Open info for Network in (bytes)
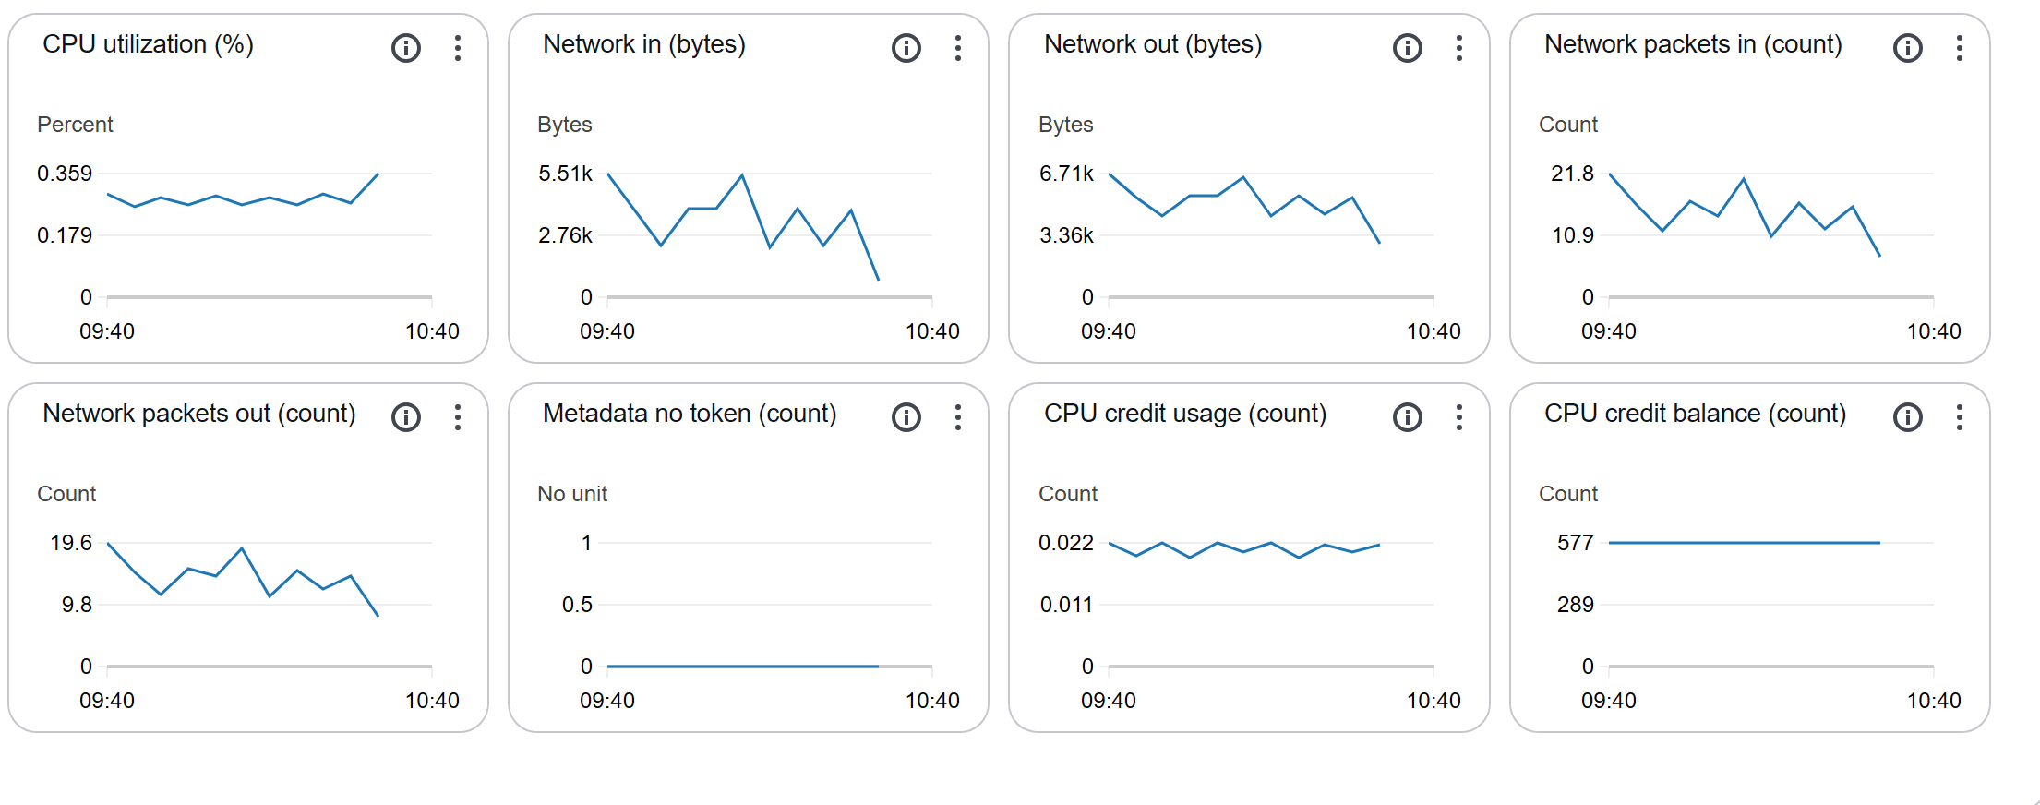Screen dimensions: 2040x805 tap(906, 48)
